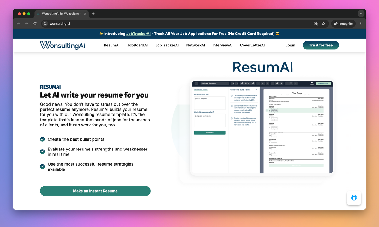This screenshot has width=379, height=227.
Task: Click the small icon beside highlighted bullet points
Action: (x=267, y=110)
